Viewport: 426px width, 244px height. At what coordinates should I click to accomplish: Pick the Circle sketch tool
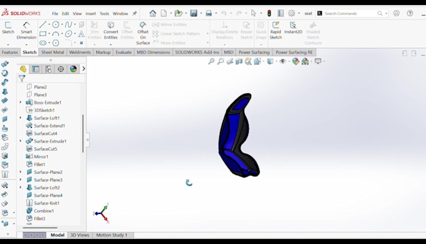tap(55, 24)
